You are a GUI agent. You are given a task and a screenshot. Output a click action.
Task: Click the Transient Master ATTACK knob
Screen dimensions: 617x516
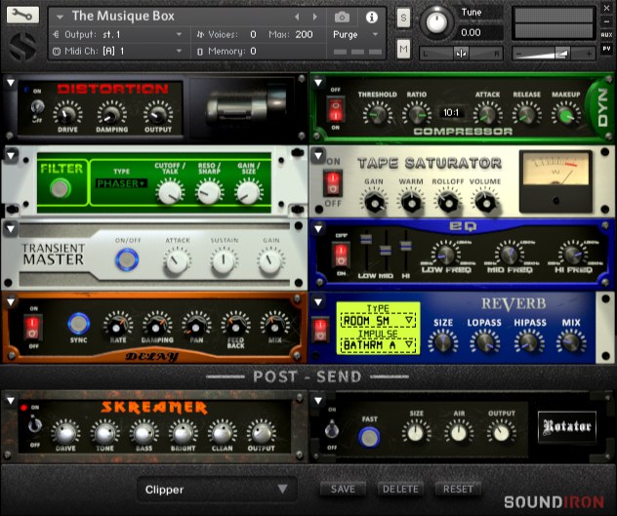(x=177, y=260)
